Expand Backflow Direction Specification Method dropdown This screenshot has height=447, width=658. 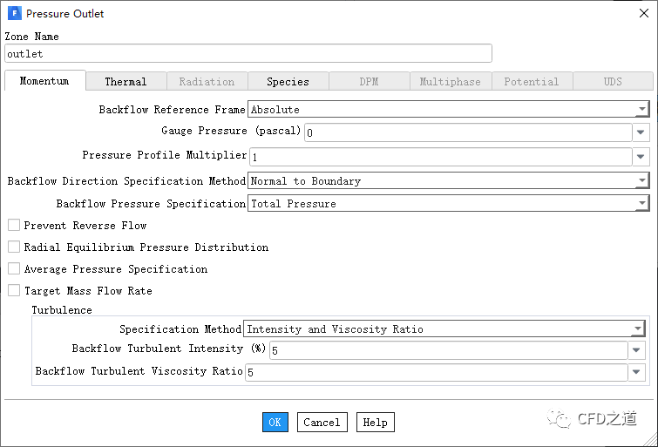pos(641,181)
